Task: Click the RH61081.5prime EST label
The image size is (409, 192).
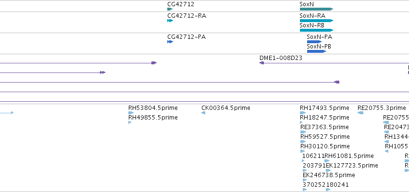Action: tap(349, 156)
